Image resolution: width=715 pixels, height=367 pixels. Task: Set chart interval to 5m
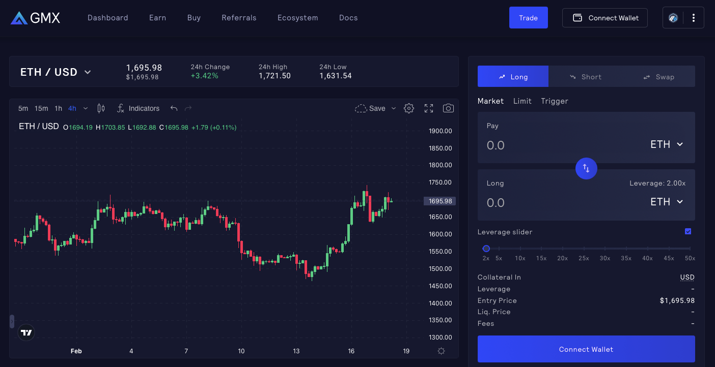(x=23, y=108)
